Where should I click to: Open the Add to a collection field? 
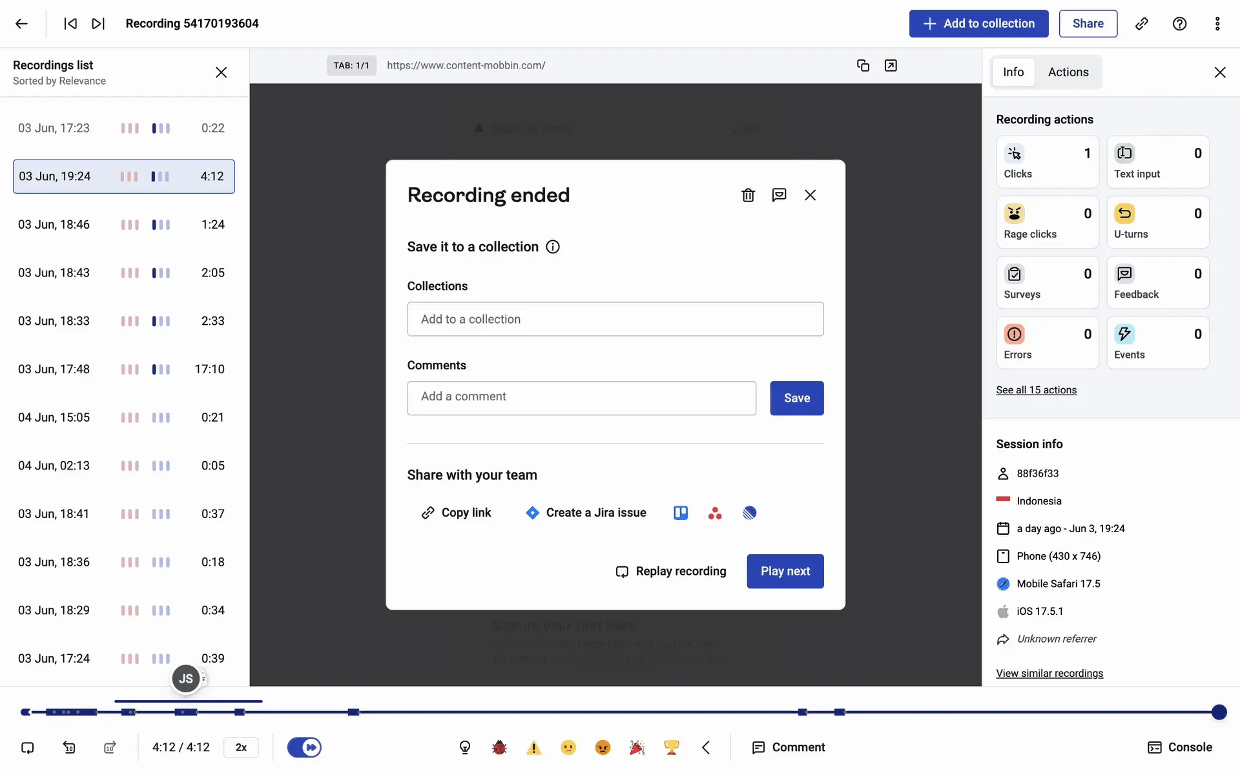(615, 319)
